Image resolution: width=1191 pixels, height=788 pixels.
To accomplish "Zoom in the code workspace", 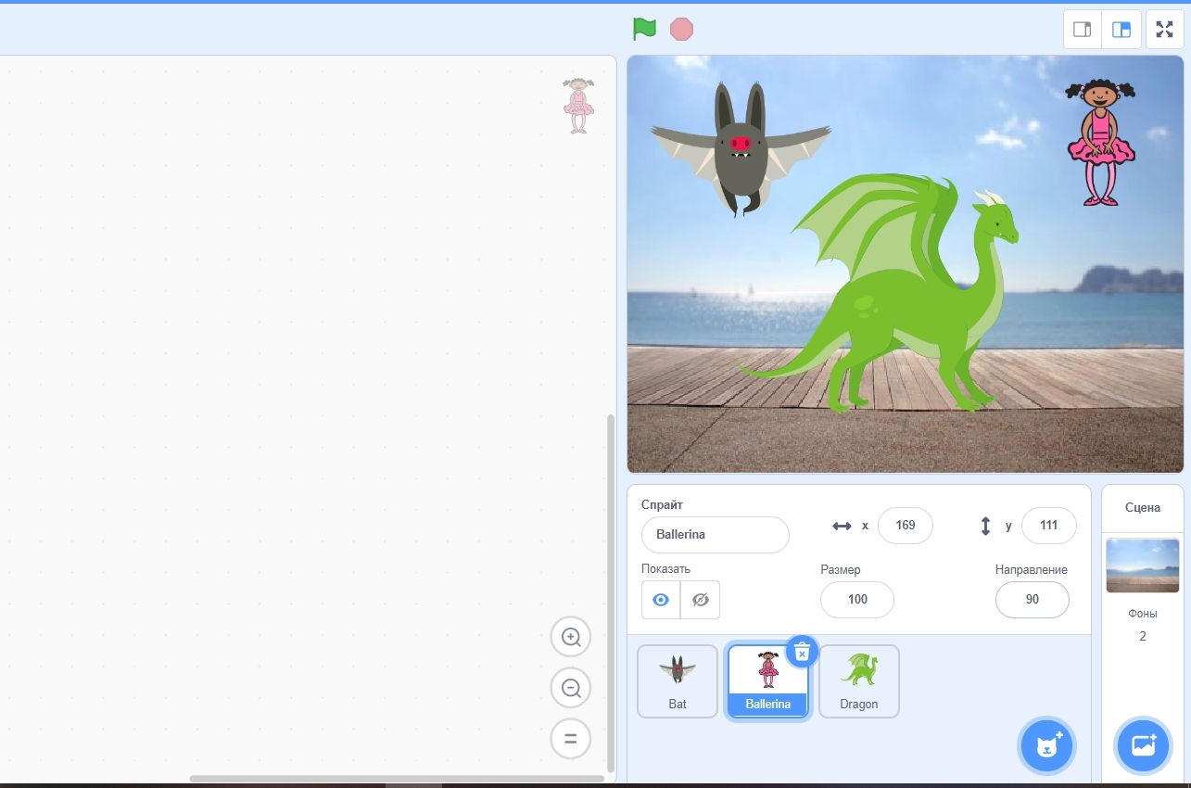I will tap(571, 637).
